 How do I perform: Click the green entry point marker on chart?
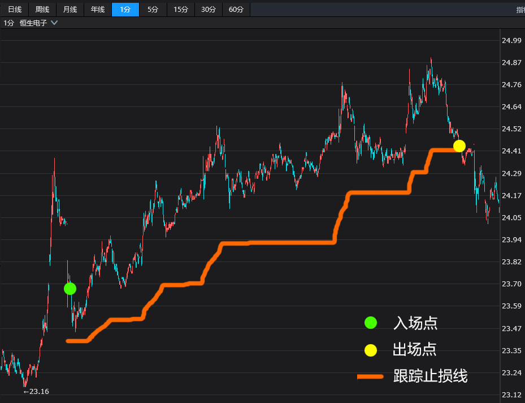(70, 289)
